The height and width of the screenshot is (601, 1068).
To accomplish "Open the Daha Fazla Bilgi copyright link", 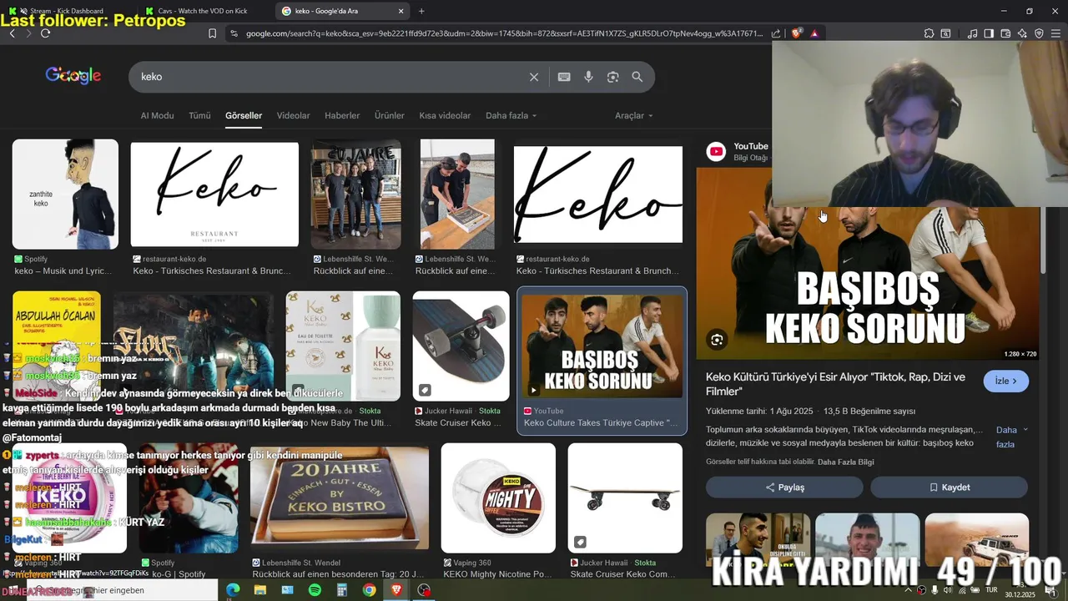I will click(x=846, y=462).
